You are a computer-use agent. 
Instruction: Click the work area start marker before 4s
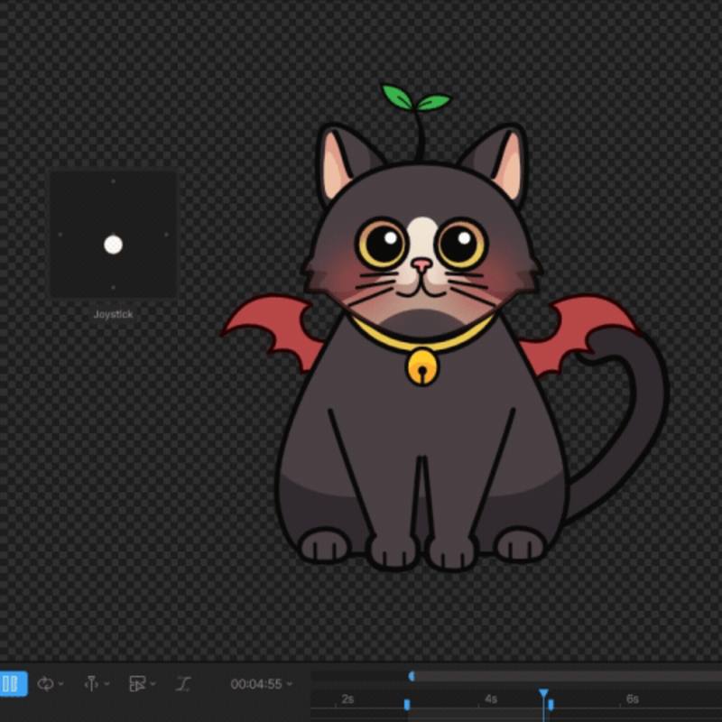pyautogui.click(x=407, y=705)
